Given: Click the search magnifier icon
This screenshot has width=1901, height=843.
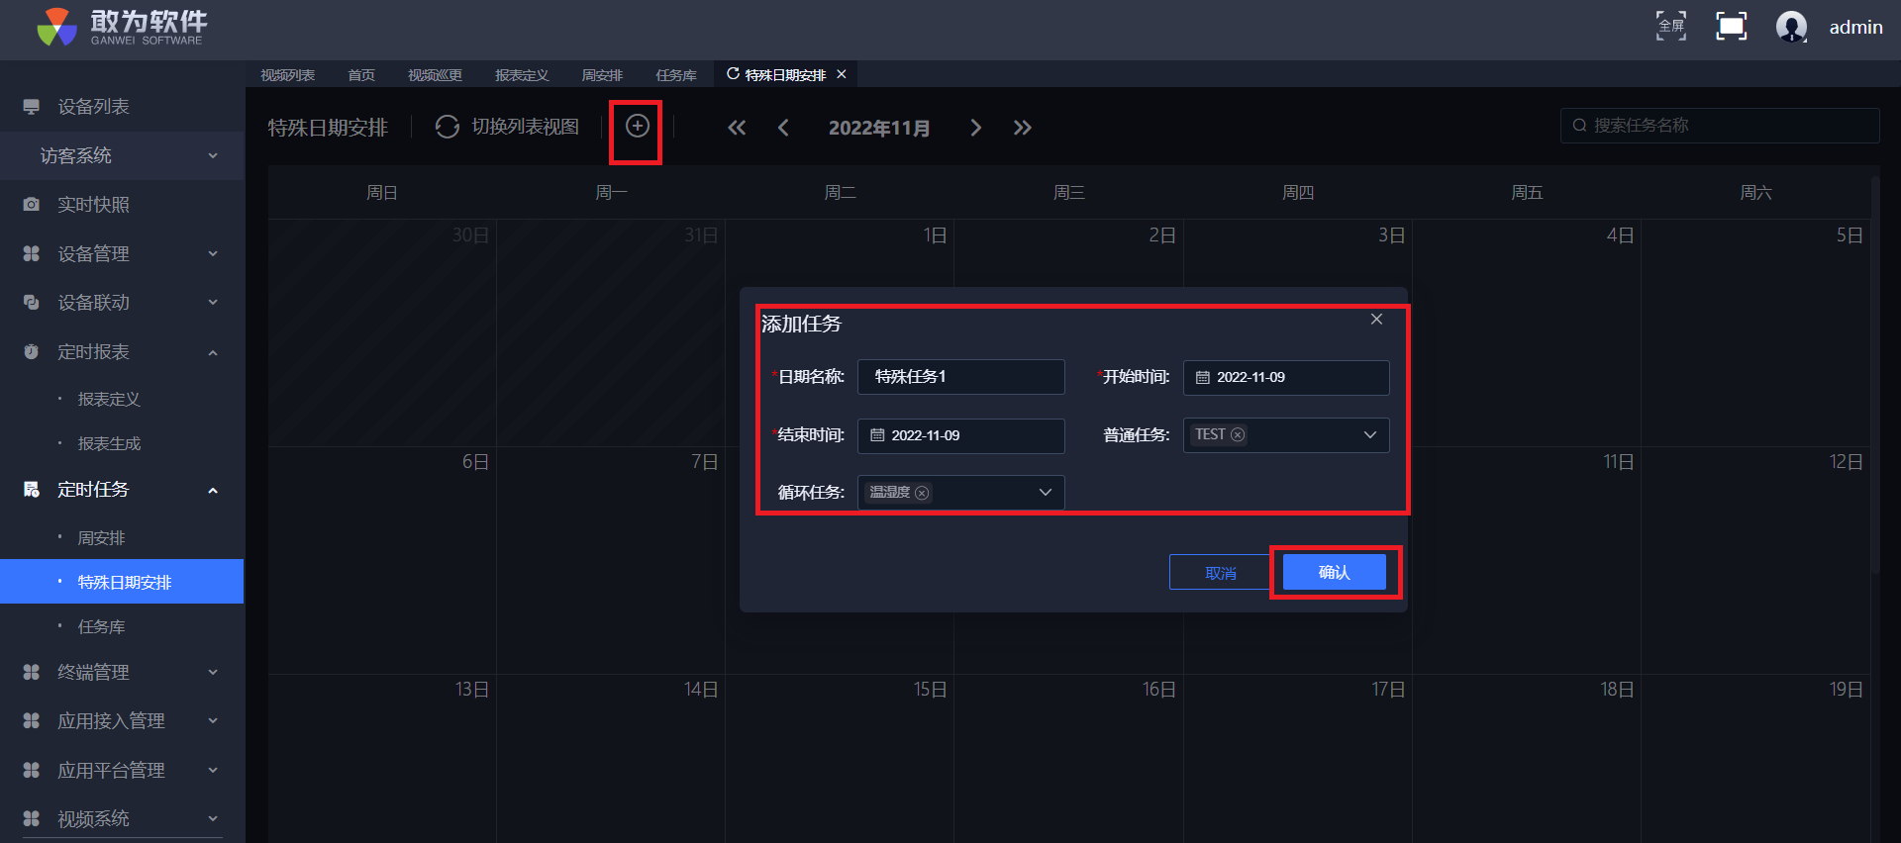Looking at the screenshot, I should (1580, 126).
